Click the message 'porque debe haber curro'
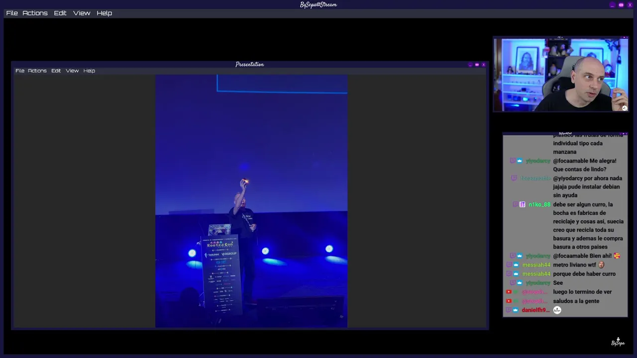This screenshot has height=358, width=637. tap(584, 273)
